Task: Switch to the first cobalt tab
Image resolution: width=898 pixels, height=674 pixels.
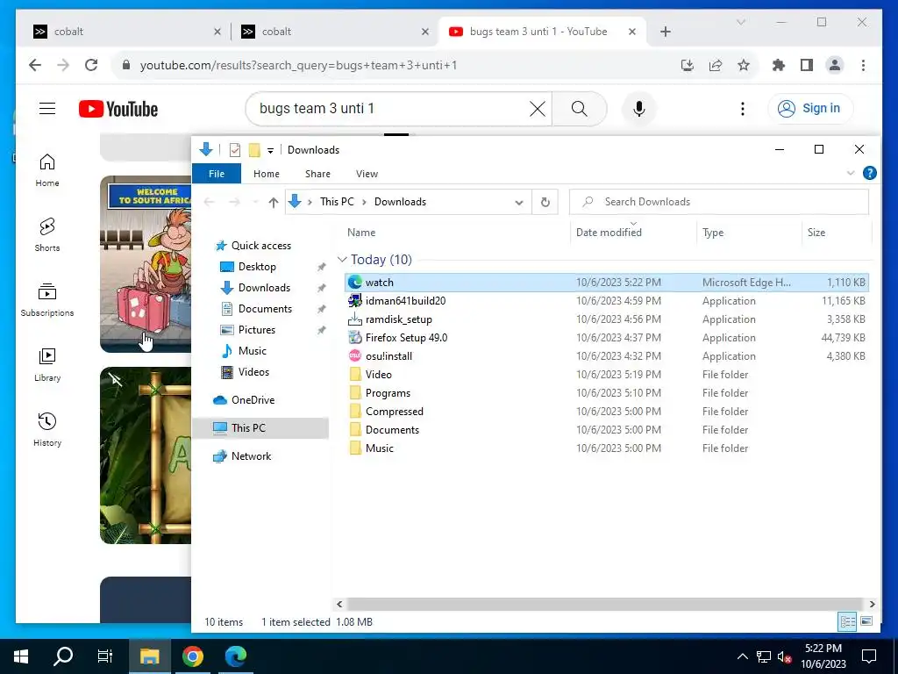Action: tap(127, 32)
